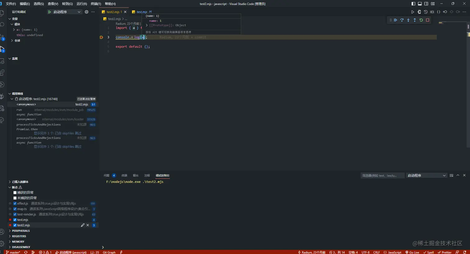Open the Manage gear in activity bar
Viewport: 470px width, 254px height.
click(x=2, y=243)
